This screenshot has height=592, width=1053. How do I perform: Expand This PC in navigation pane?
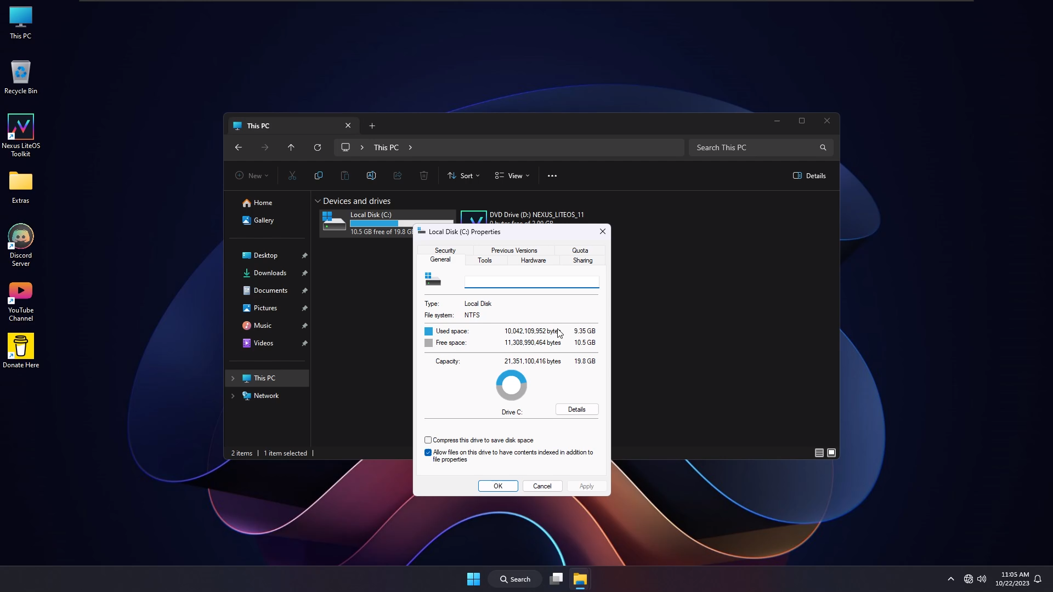click(x=233, y=378)
